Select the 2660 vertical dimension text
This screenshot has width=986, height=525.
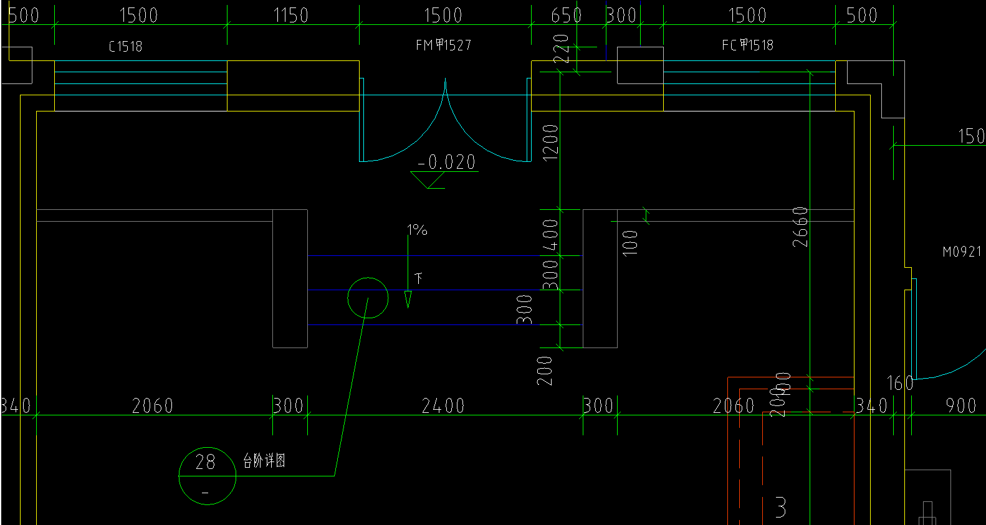[800, 227]
